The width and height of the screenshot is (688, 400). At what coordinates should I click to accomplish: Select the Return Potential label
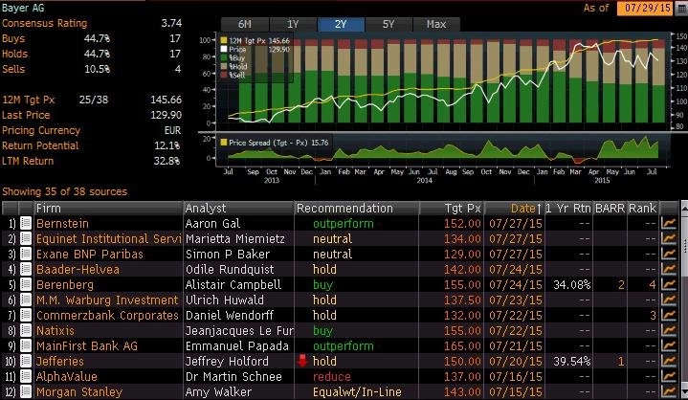tap(40, 145)
